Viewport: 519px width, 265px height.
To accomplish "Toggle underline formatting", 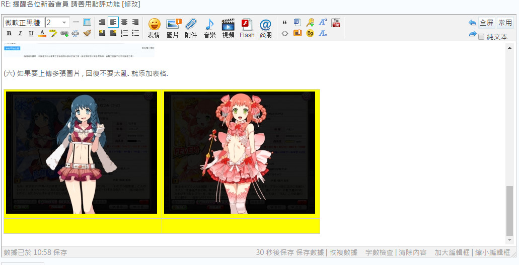I will click(31, 33).
